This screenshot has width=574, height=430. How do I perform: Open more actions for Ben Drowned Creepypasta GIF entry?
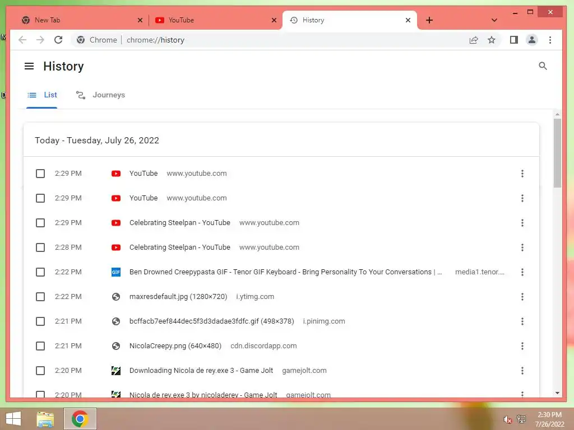pyautogui.click(x=522, y=272)
